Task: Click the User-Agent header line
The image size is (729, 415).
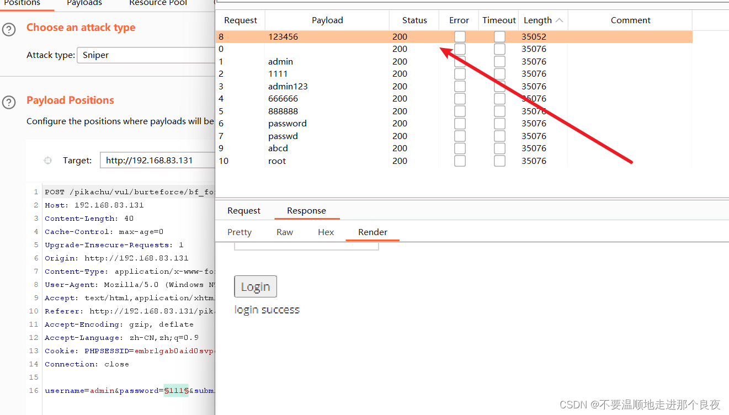Action: tap(130, 285)
